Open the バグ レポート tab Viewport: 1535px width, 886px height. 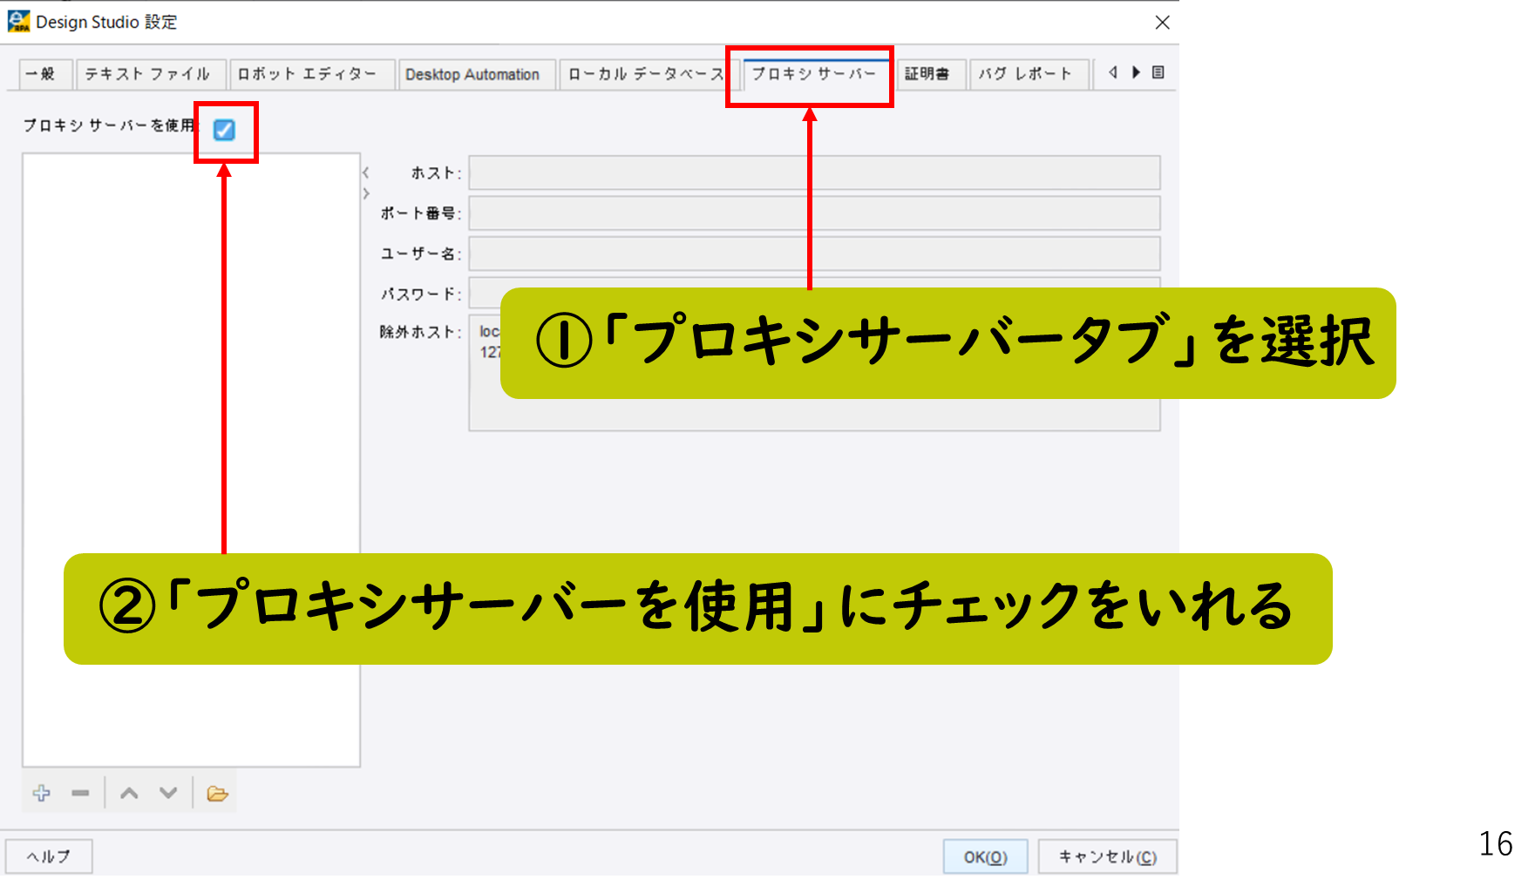1028,74
